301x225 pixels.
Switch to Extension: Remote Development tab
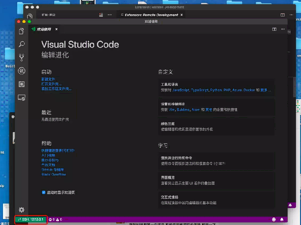[x=151, y=15]
